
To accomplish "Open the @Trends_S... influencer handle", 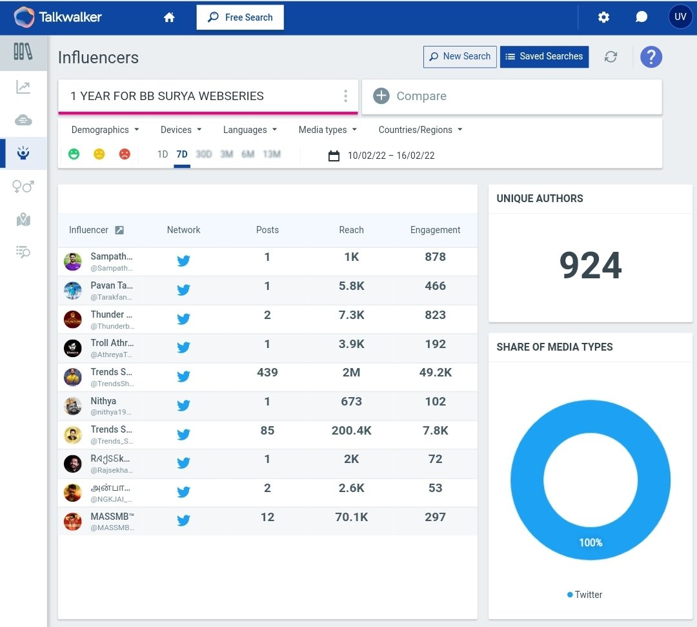I will coord(112,441).
